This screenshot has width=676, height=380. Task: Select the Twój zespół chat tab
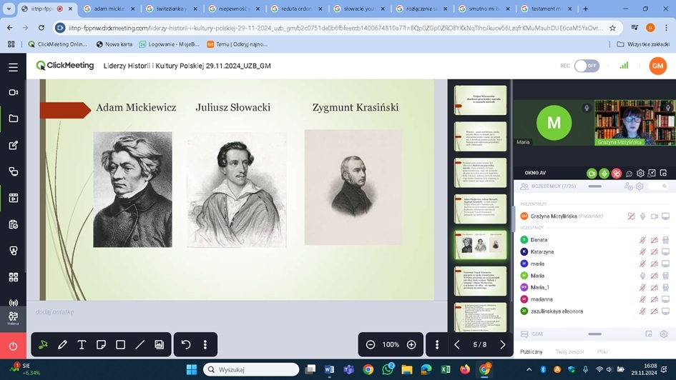point(569,351)
